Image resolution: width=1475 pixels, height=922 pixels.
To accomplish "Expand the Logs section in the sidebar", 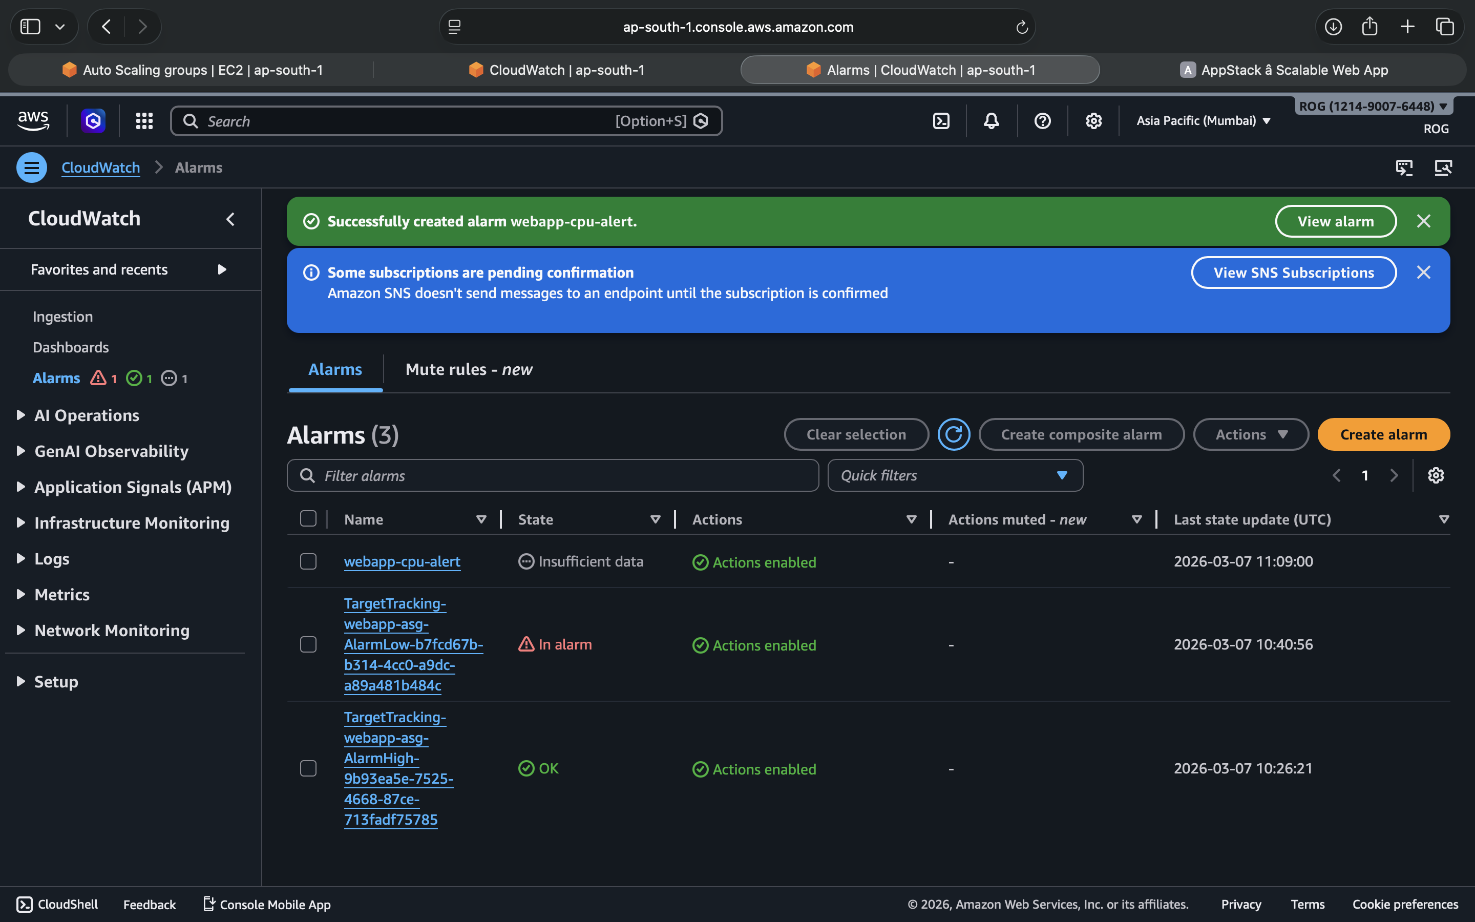I will click(52, 558).
